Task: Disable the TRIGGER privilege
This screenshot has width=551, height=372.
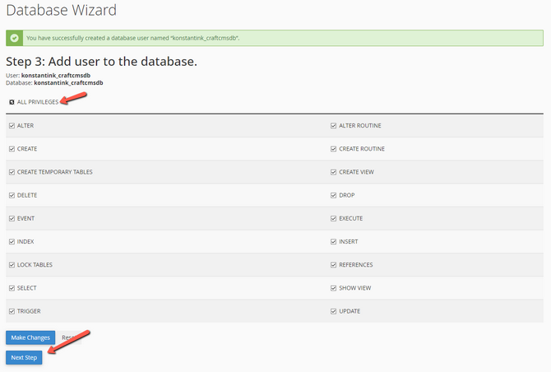Action: coord(12,311)
